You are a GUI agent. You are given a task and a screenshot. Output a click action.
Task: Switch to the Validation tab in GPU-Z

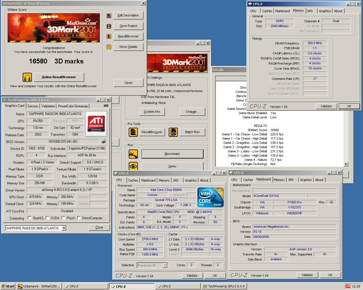(x=48, y=106)
